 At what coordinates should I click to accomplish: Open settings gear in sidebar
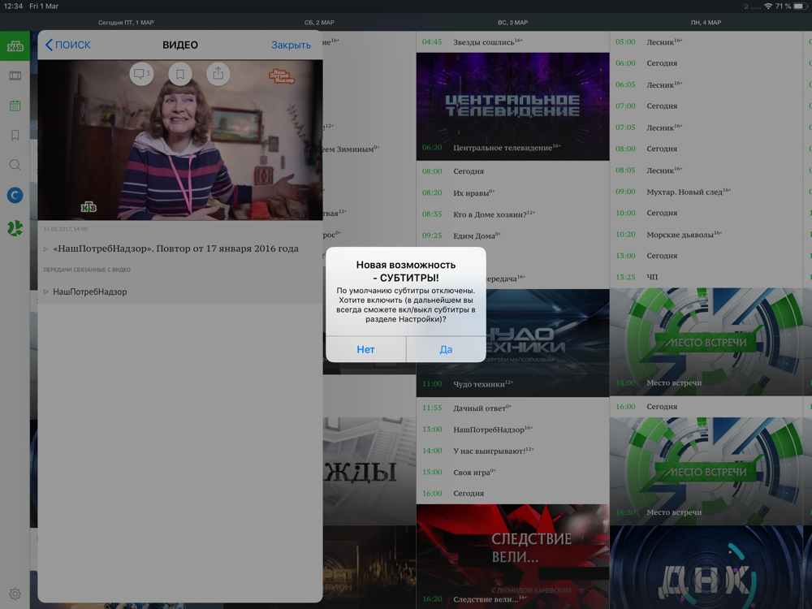pos(15,594)
